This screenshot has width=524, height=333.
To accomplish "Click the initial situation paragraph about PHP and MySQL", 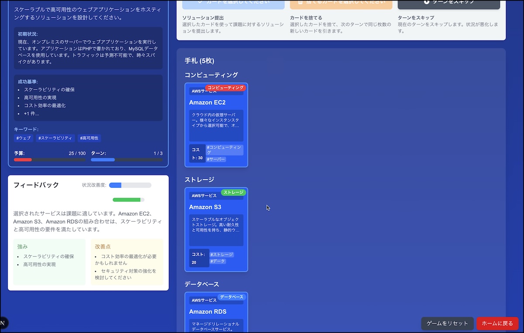I will tap(88, 51).
